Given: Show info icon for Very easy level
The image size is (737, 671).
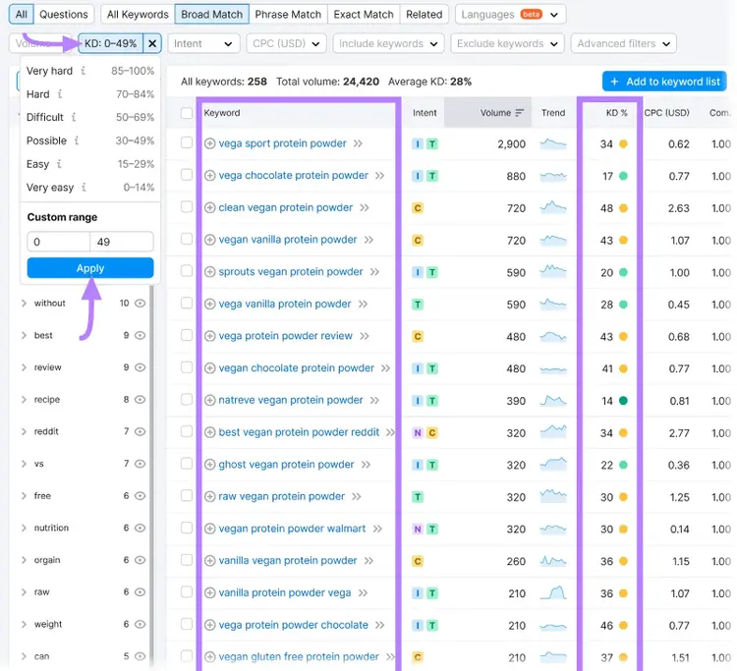Looking at the screenshot, I should pos(84,187).
